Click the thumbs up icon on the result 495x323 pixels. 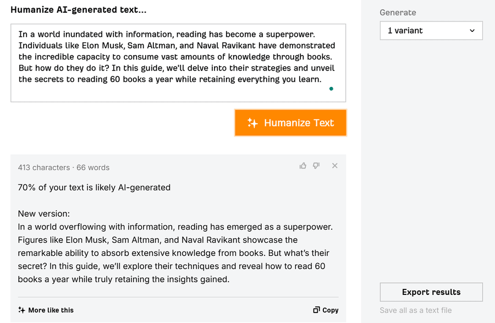(302, 166)
